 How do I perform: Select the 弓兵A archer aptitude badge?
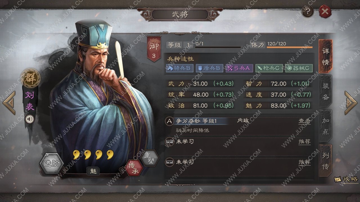[x=239, y=68]
